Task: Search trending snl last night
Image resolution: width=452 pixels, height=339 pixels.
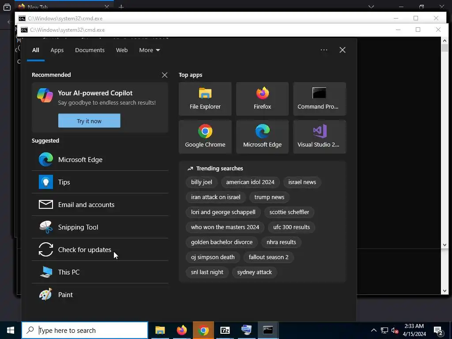Action: pos(207,272)
